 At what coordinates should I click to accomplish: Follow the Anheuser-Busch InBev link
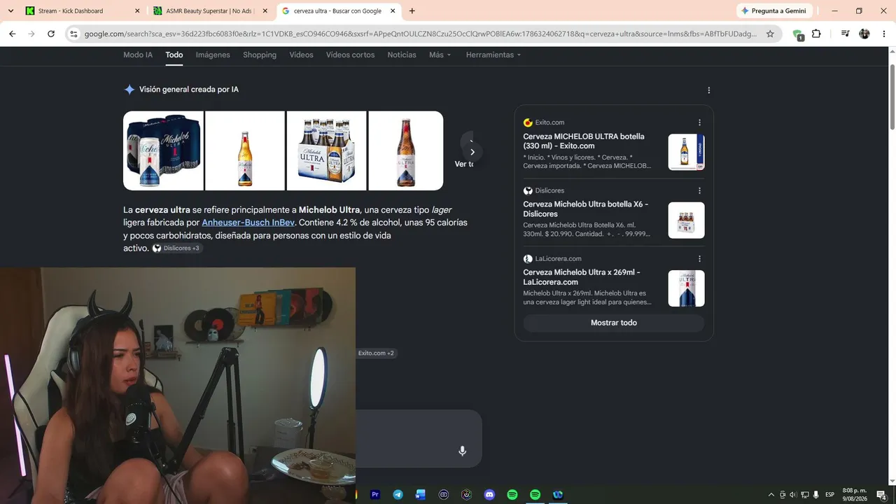click(248, 223)
